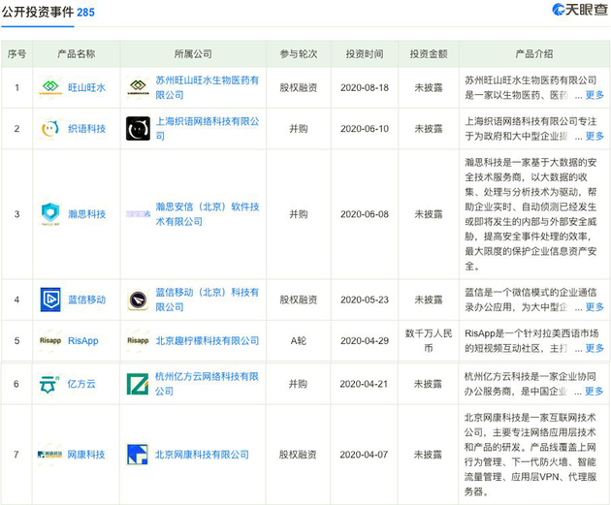Viewport: 611px width, 505px height.
Task: Click the date 2020-04-07 cell
Action: [364, 455]
